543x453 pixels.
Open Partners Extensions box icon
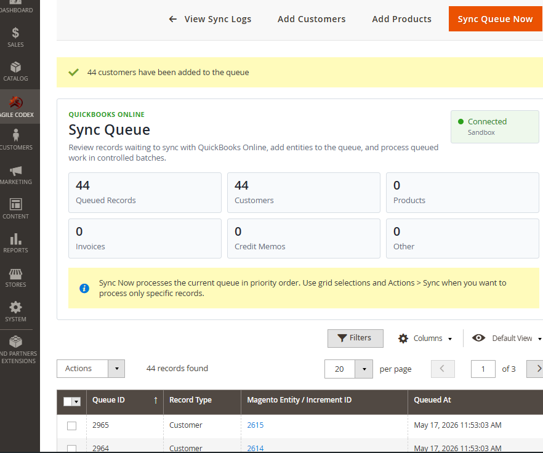(15, 342)
